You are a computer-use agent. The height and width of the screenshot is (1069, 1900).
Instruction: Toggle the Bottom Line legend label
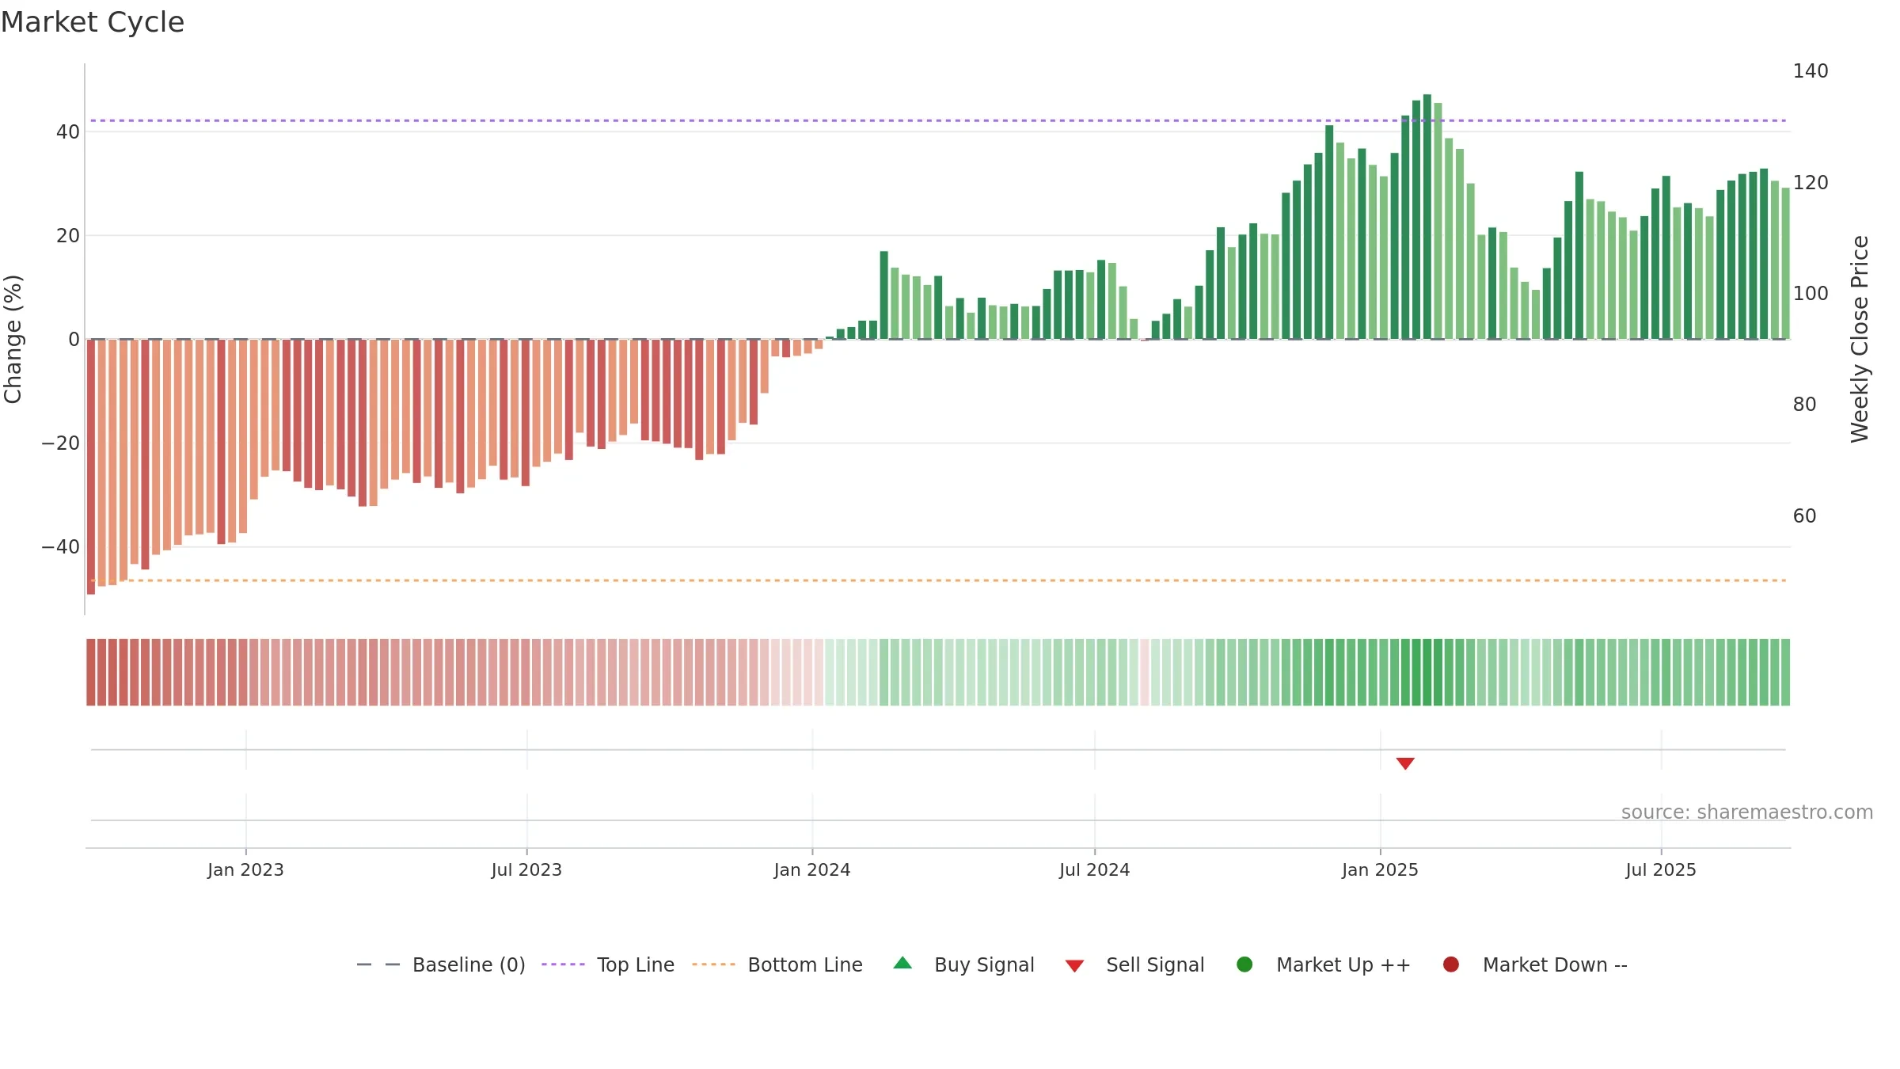(x=805, y=964)
